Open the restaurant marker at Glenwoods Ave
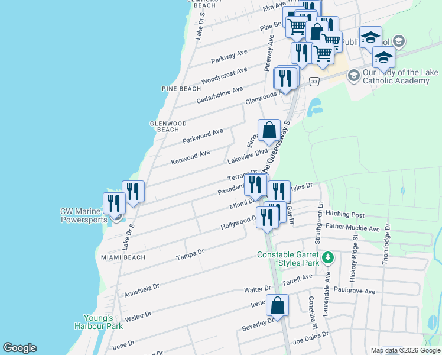This screenshot has height=355, width=442. tap(285, 80)
